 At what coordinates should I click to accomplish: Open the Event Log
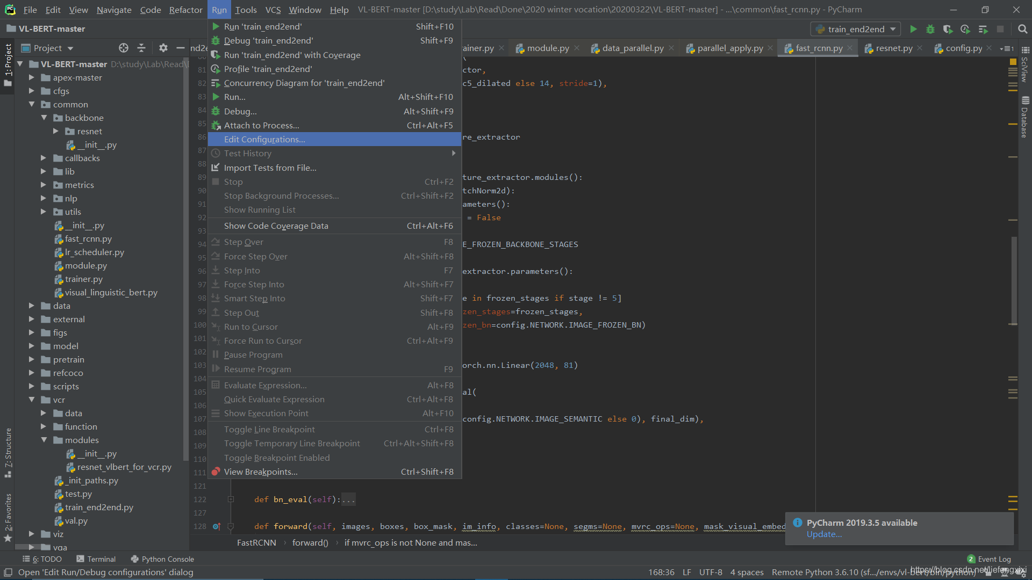click(x=989, y=559)
